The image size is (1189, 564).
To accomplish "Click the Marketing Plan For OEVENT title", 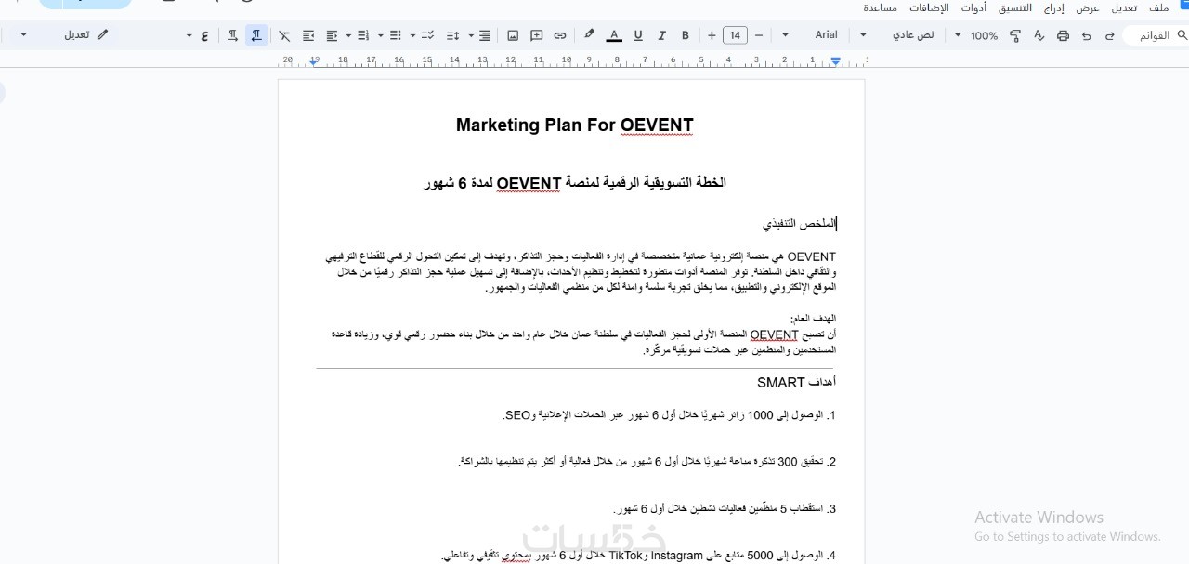I will tap(575, 125).
